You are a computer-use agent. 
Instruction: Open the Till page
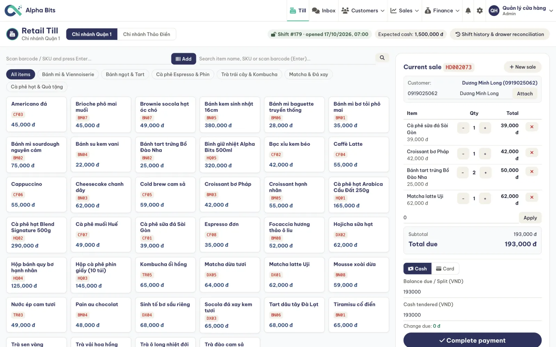[x=298, y=10]
